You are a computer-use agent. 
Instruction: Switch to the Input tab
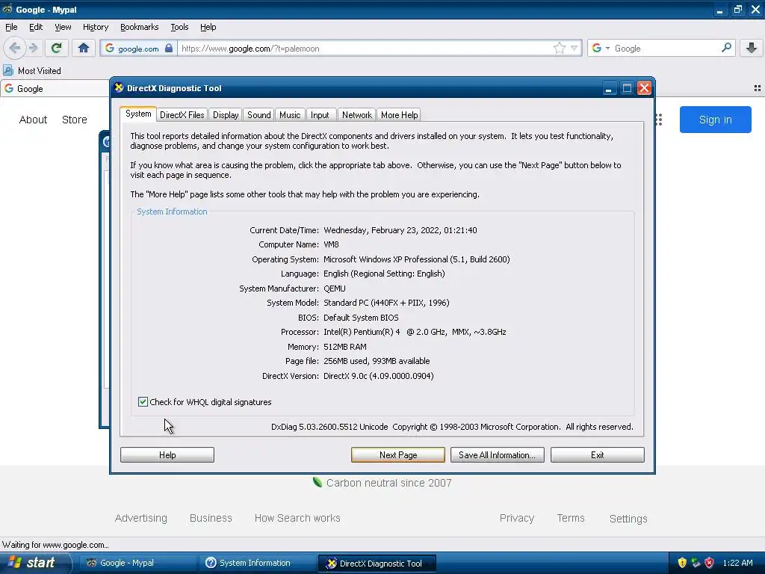320,114
